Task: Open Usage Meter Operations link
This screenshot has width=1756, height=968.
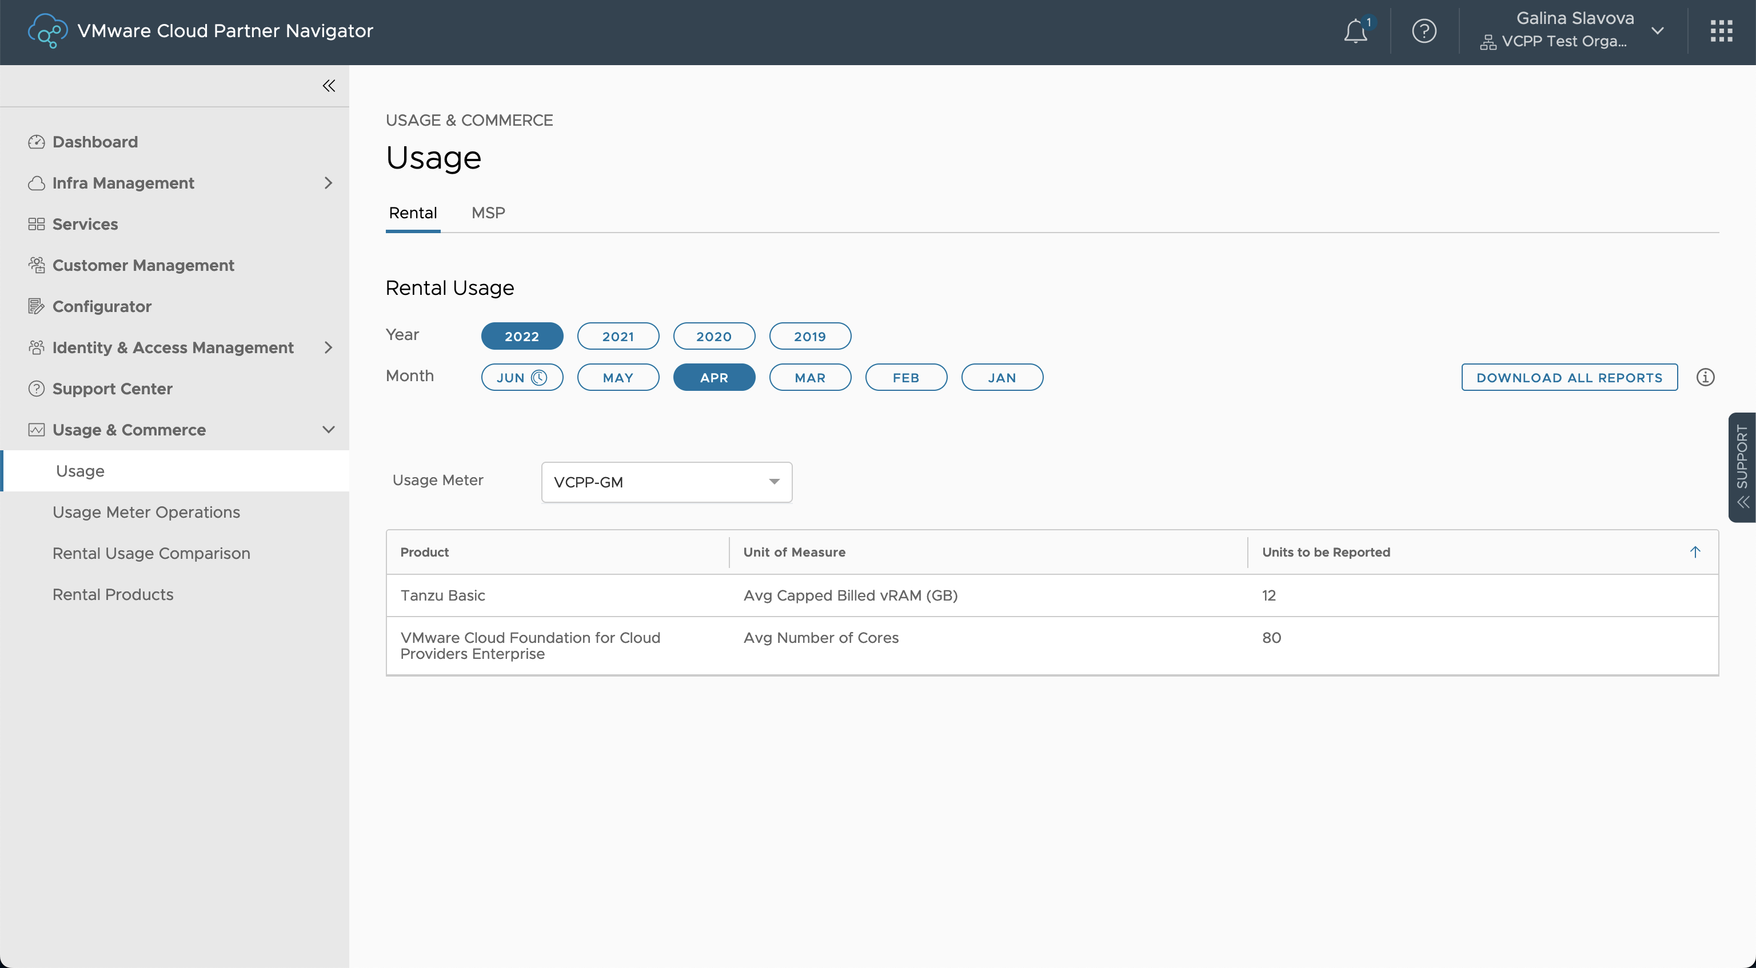Action: point(146,512)
